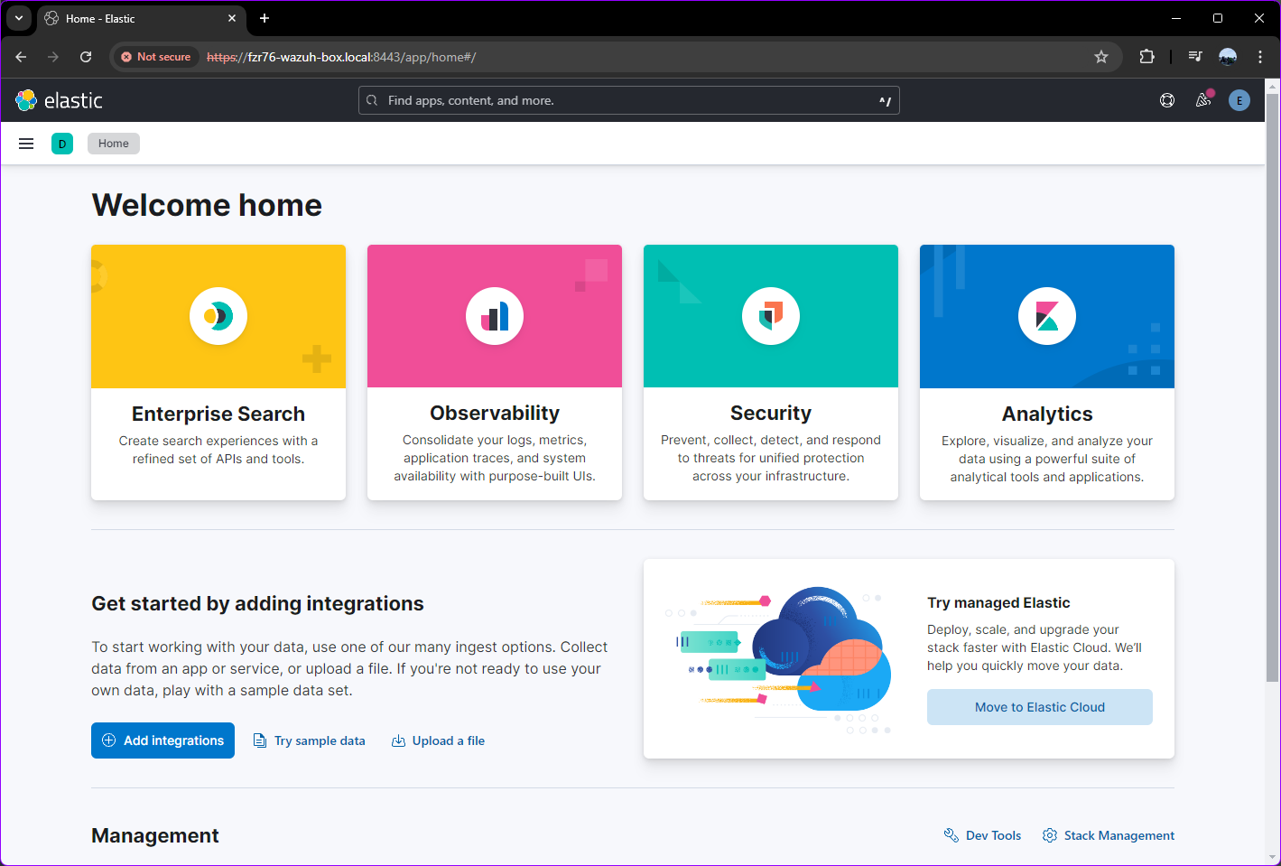Open the Enterprise Search card title
The width and height of the screenshot is (1281, 866).
(218, 414)
